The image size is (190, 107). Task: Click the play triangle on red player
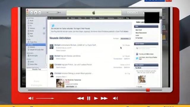pyautogui.click(x=96, y=98)
